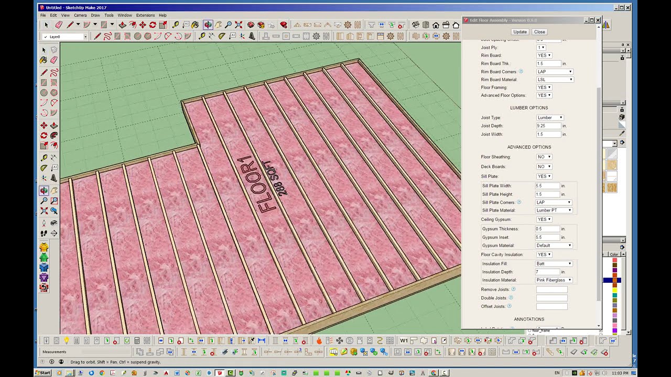
Task: Change the Floor Sheathing dropdown
Action: click(544, 157)
